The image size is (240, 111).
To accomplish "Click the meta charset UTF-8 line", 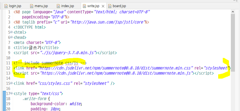I will (x=37, y=42).
